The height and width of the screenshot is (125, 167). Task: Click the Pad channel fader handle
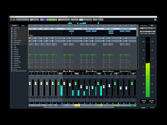[64, 83]
